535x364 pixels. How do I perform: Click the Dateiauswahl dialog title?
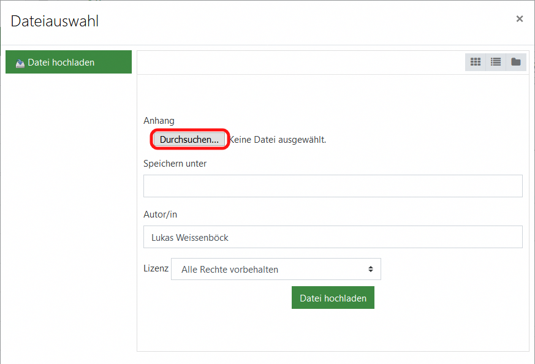[x=55, y=21]
